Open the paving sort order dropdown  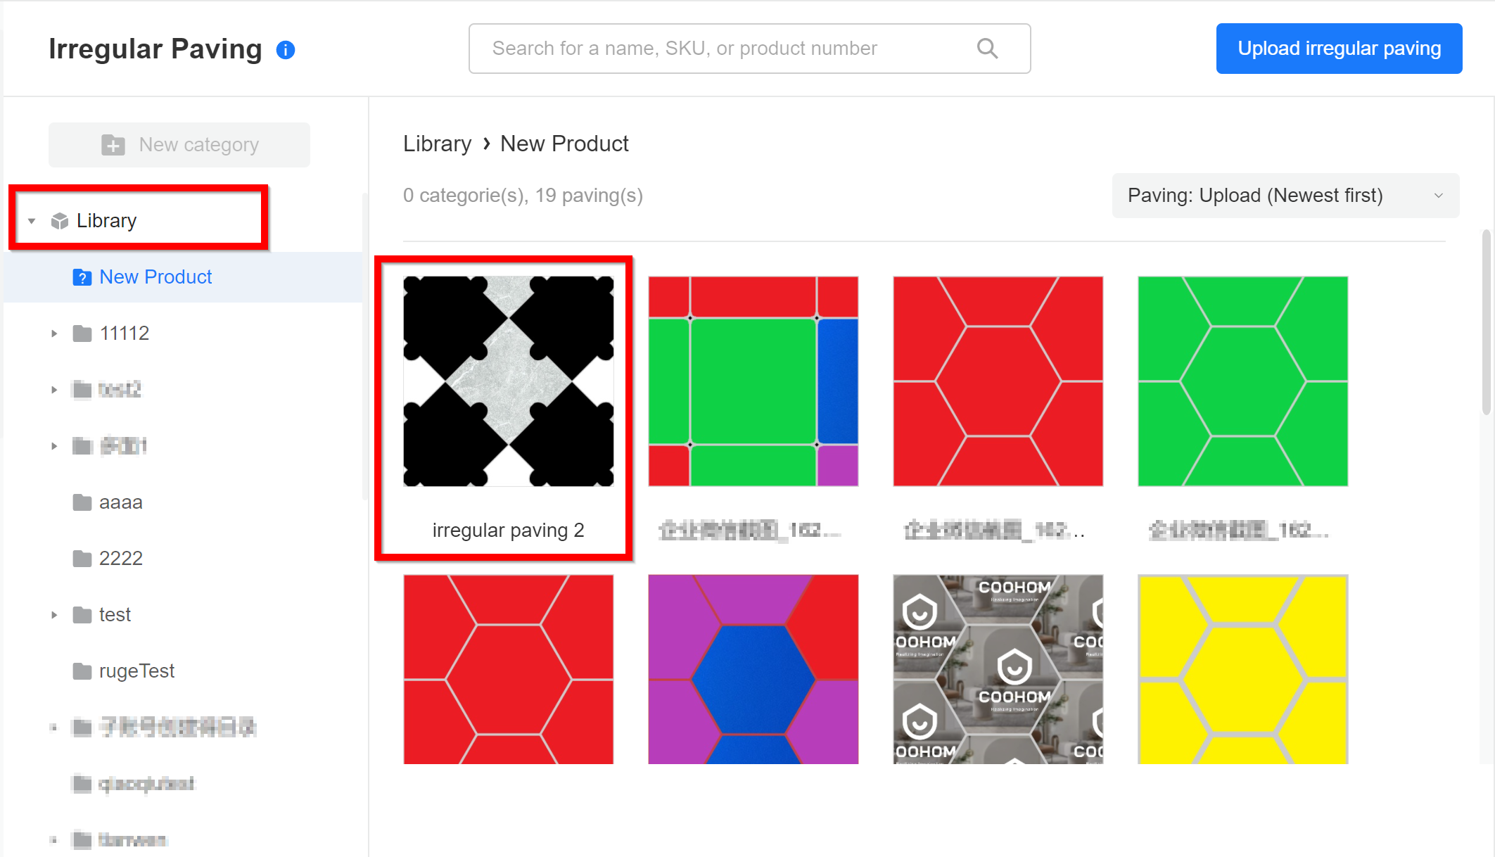[x=1285, y=196]
